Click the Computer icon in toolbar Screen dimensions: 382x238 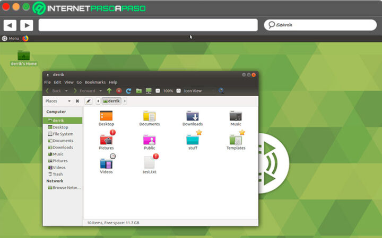pos(149,91)
